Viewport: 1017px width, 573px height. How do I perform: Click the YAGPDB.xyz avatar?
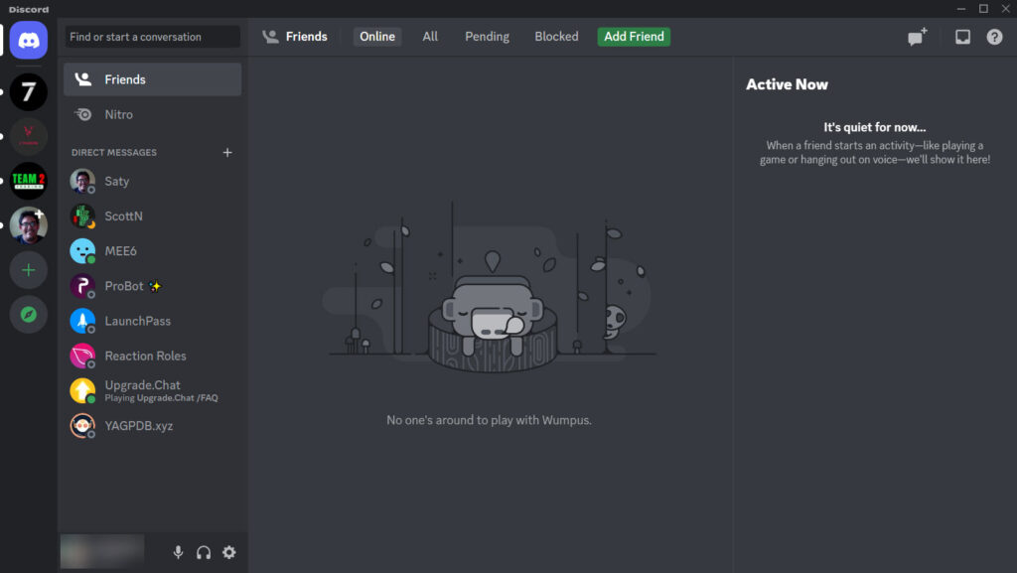82,426
